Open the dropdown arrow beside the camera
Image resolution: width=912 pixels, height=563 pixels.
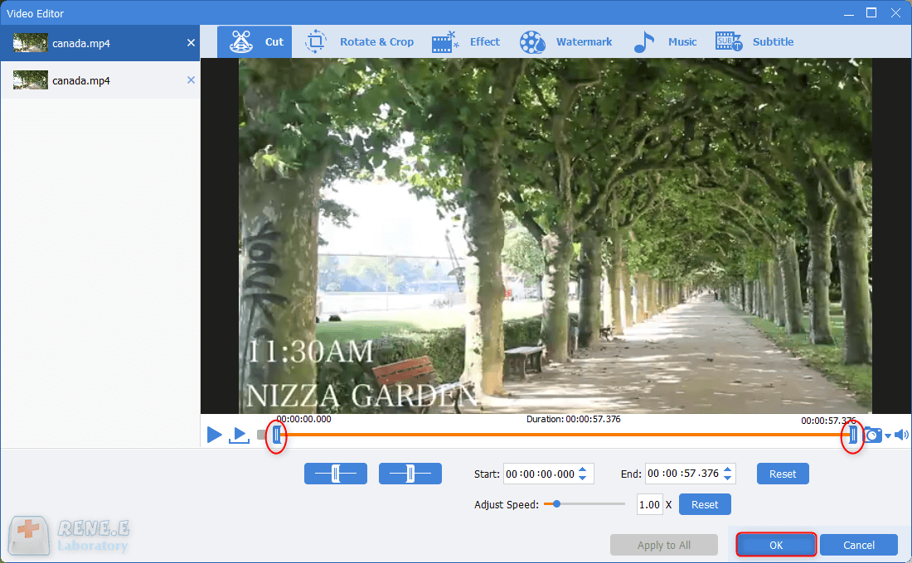pyautogui.click(x=887, y=435)
